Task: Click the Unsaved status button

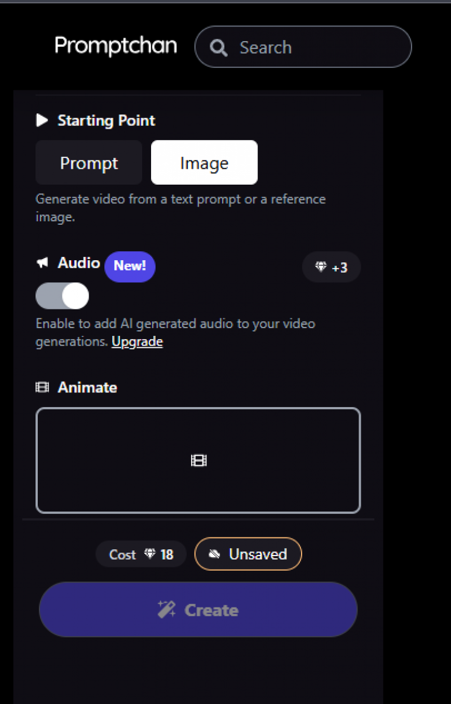Action: 248,554
